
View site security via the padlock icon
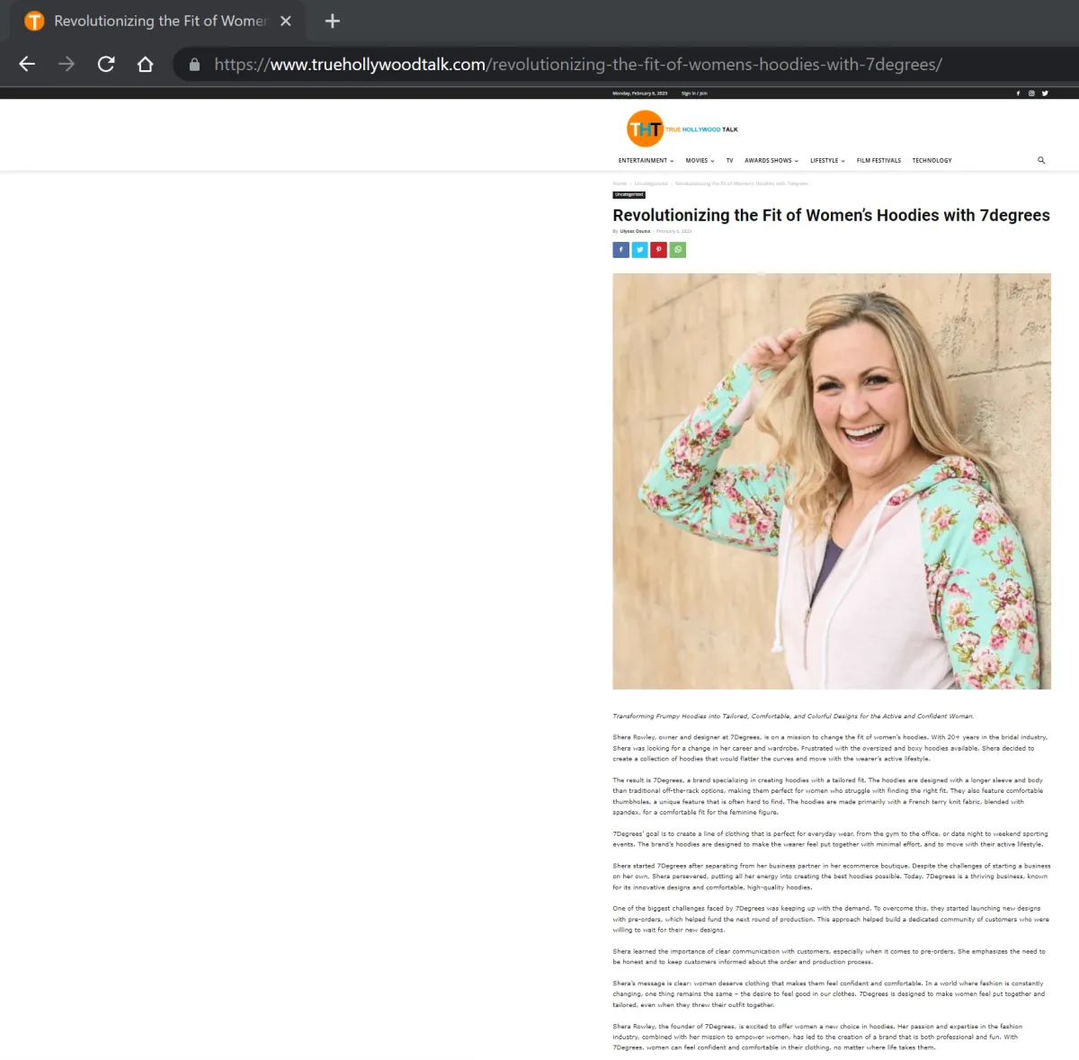[x=194, y=65]
